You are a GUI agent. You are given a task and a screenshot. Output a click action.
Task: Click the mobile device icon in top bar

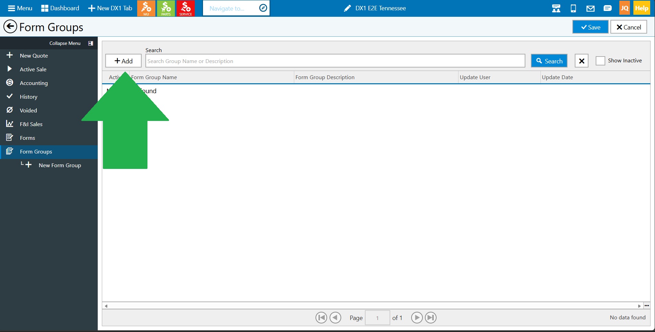(x=573, y=8)
